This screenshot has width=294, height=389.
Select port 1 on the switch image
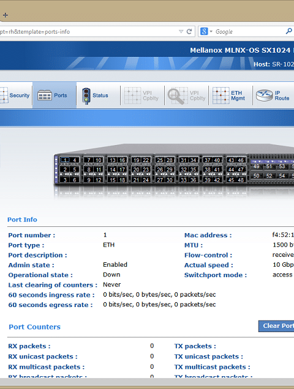tap(65, 160)
